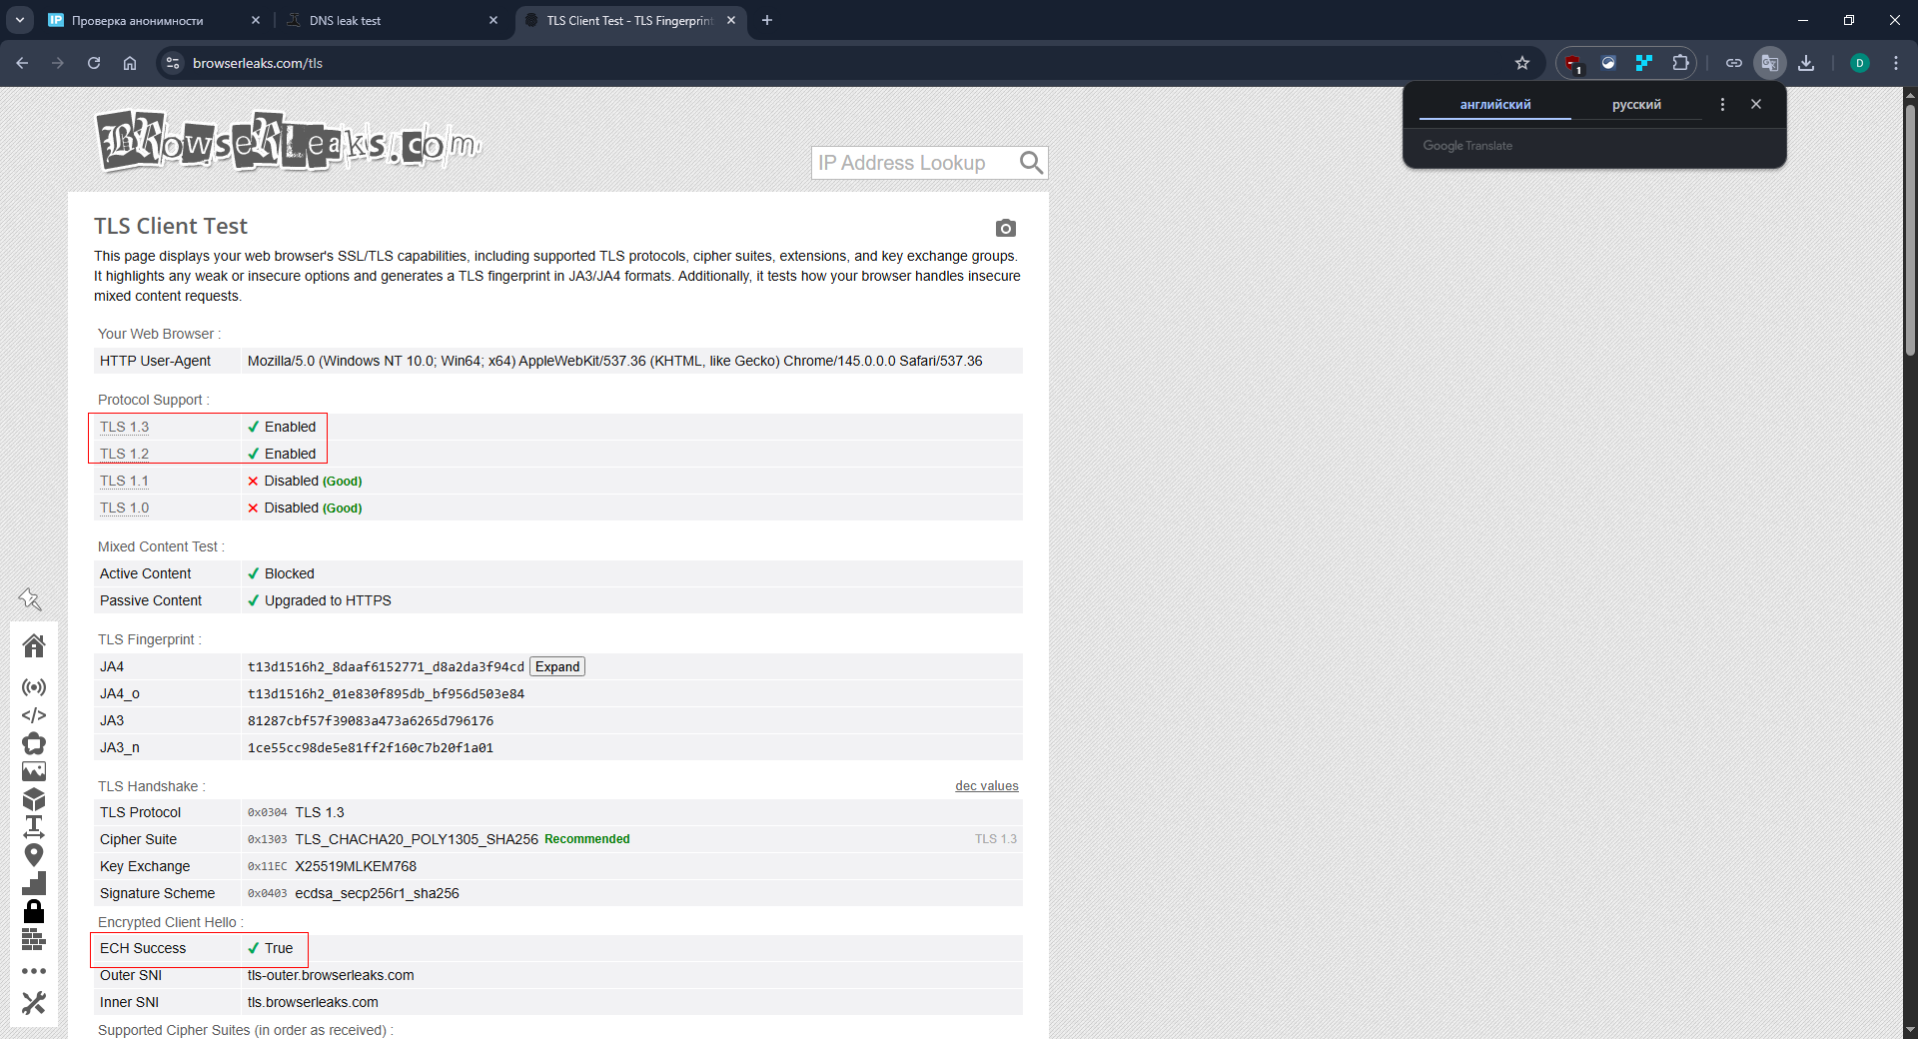Image resolution: width=1918 pixels, height=1039 pixels.
Task: Bookmark this page with the star icon
Action: click(1521, 63)
